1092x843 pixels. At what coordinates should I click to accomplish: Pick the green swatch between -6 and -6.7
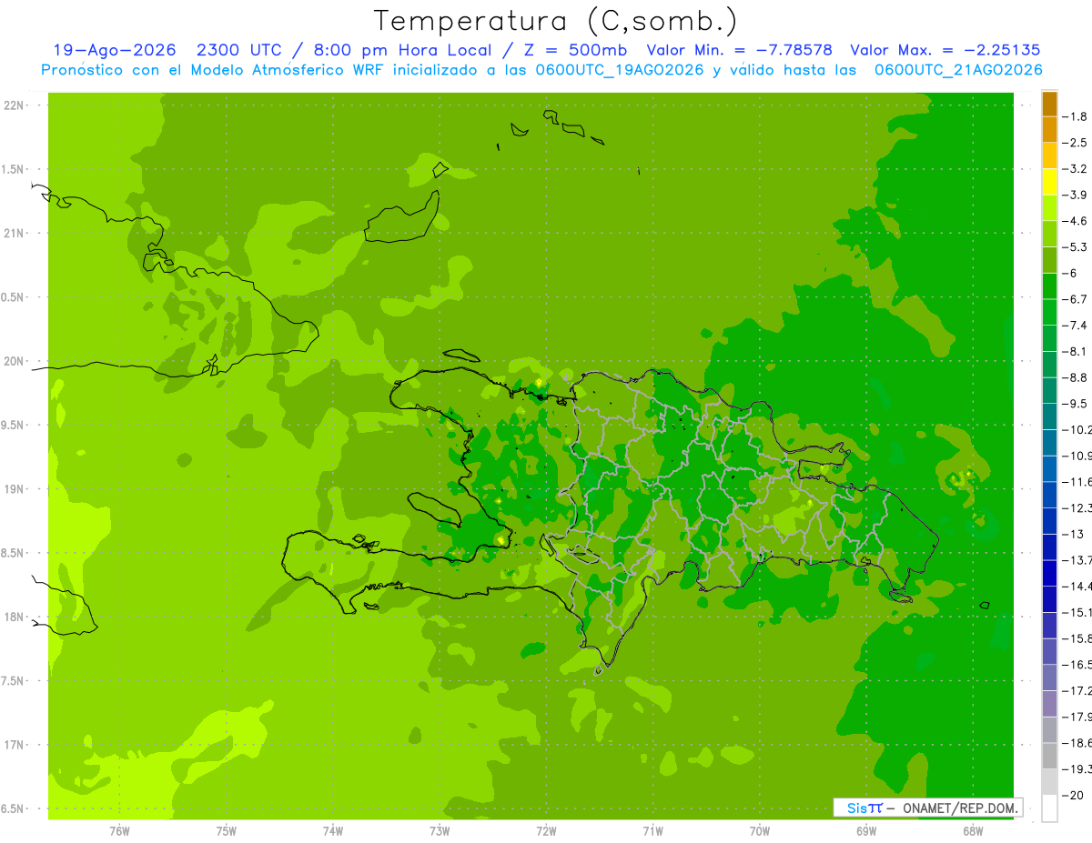click(1049, 286)
